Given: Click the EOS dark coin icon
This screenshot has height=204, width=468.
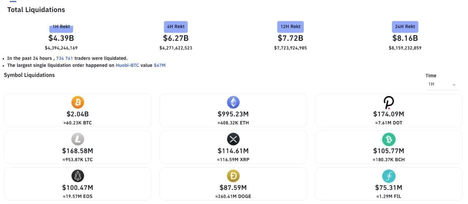Looking at the screenshot, I should (x=78, y=176).
